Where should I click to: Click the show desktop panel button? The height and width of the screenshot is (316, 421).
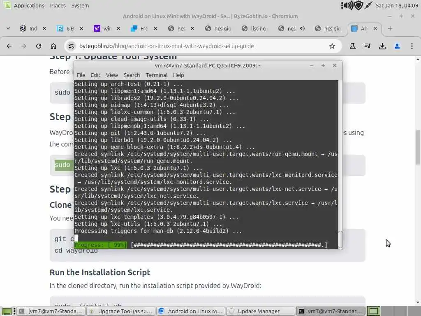coord(7,311)
